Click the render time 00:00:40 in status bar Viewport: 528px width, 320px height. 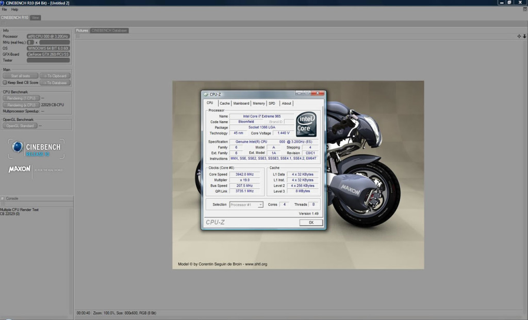pos(83,313)
